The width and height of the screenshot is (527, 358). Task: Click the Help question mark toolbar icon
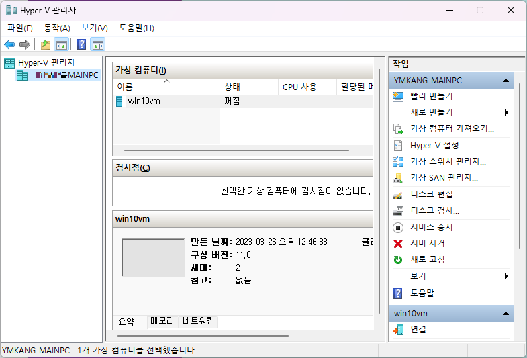[82, 44]
